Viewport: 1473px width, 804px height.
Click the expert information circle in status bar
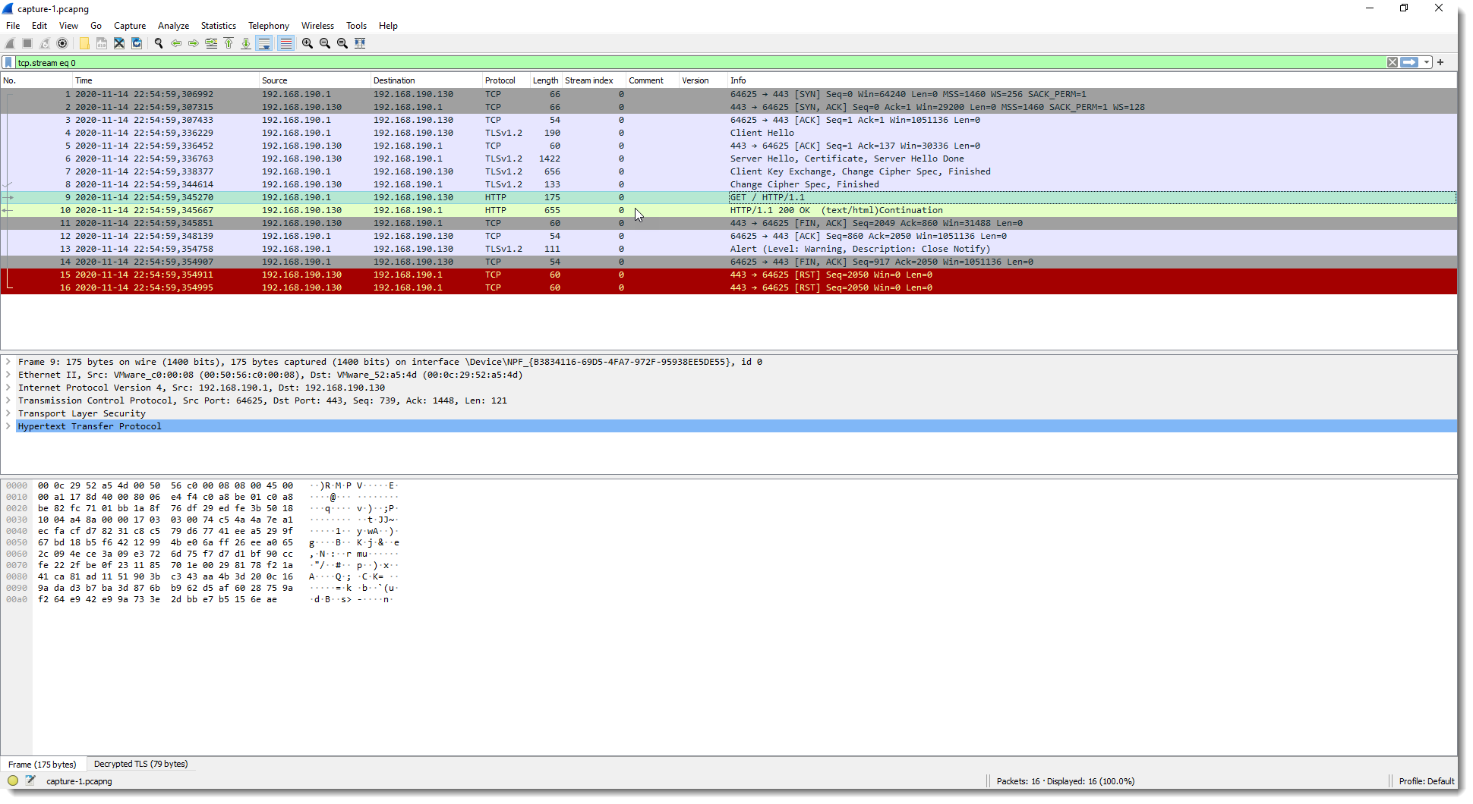(x=13, y=780)
